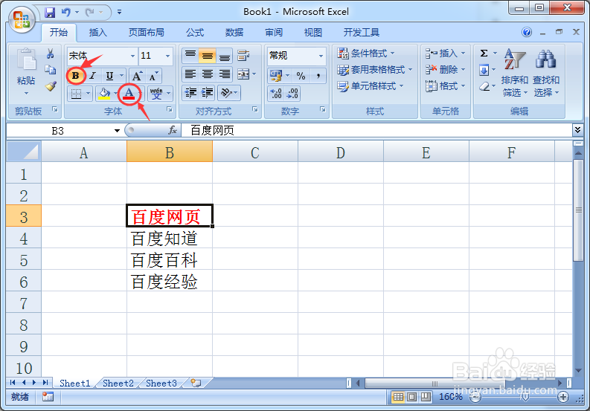Select cell containing 百度经验
This screenshot has height=411, width=590.
coord(170,281)
